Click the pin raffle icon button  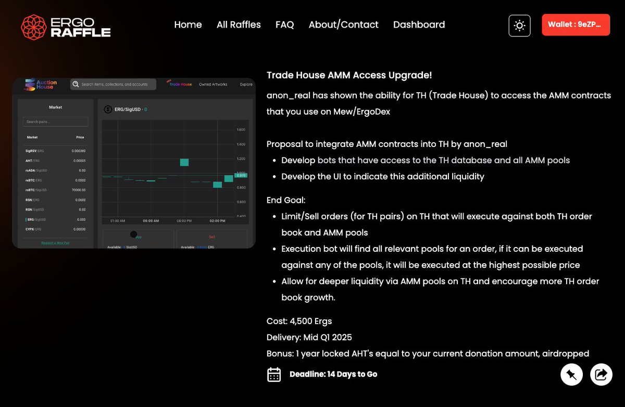[x=571, y=374]
